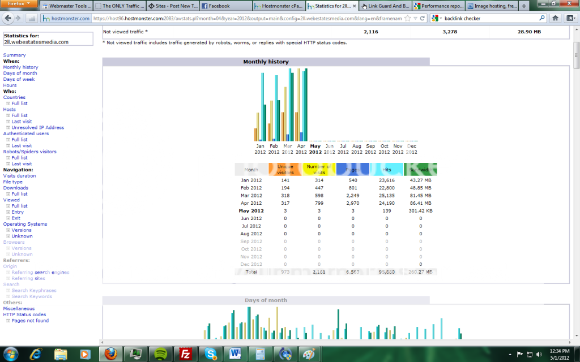Click the search magnifier icon in search box
The height and width of the screenshot is (362, 580).
(x=542, y=18)
